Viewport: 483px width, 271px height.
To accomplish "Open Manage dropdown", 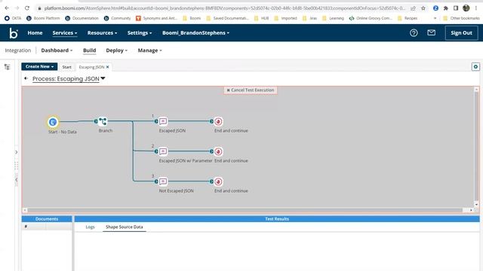I will point(149,50).
